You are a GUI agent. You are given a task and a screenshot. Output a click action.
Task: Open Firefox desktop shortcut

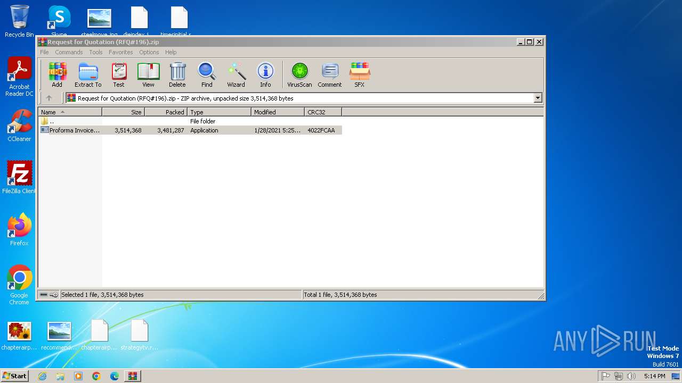tap(19, 229)
